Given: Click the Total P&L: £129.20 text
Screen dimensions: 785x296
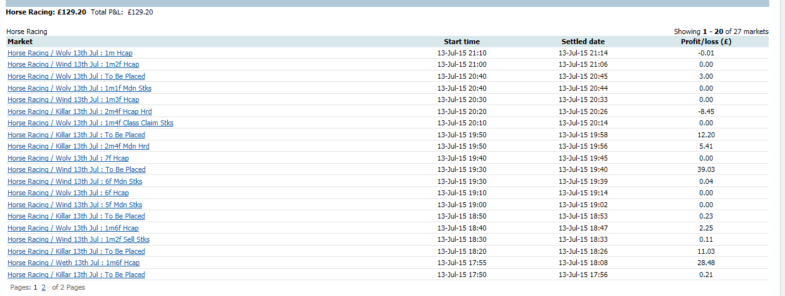Looking at the screenshot, I should [122, 12].
